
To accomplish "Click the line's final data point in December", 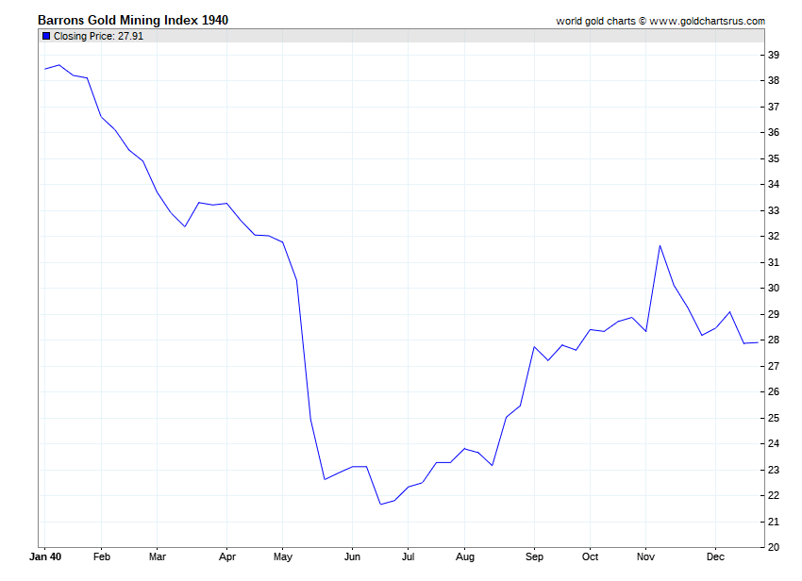I will (x=758, y=342).
